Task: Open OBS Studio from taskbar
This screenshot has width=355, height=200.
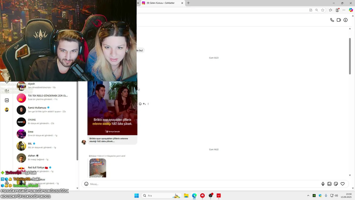Action: [211, 196]
